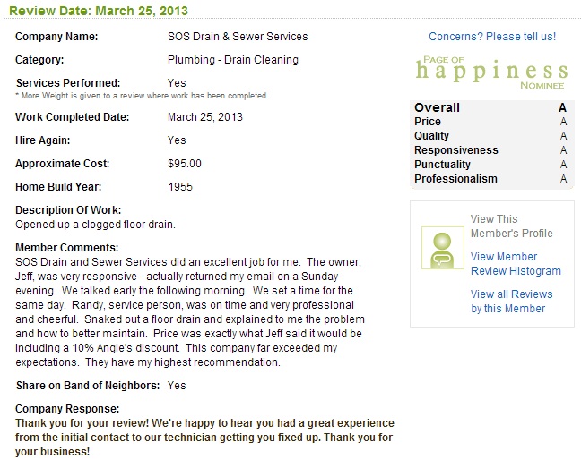This screenshot has height=468, width=581.
Task: Click the Quality grade row
Action: (490, 136)
